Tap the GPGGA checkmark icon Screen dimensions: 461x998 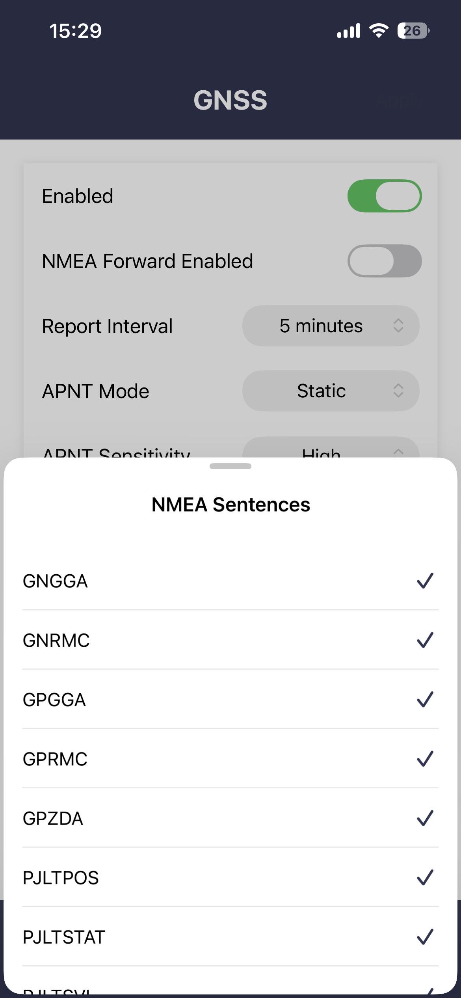click(x=425, y=700)
